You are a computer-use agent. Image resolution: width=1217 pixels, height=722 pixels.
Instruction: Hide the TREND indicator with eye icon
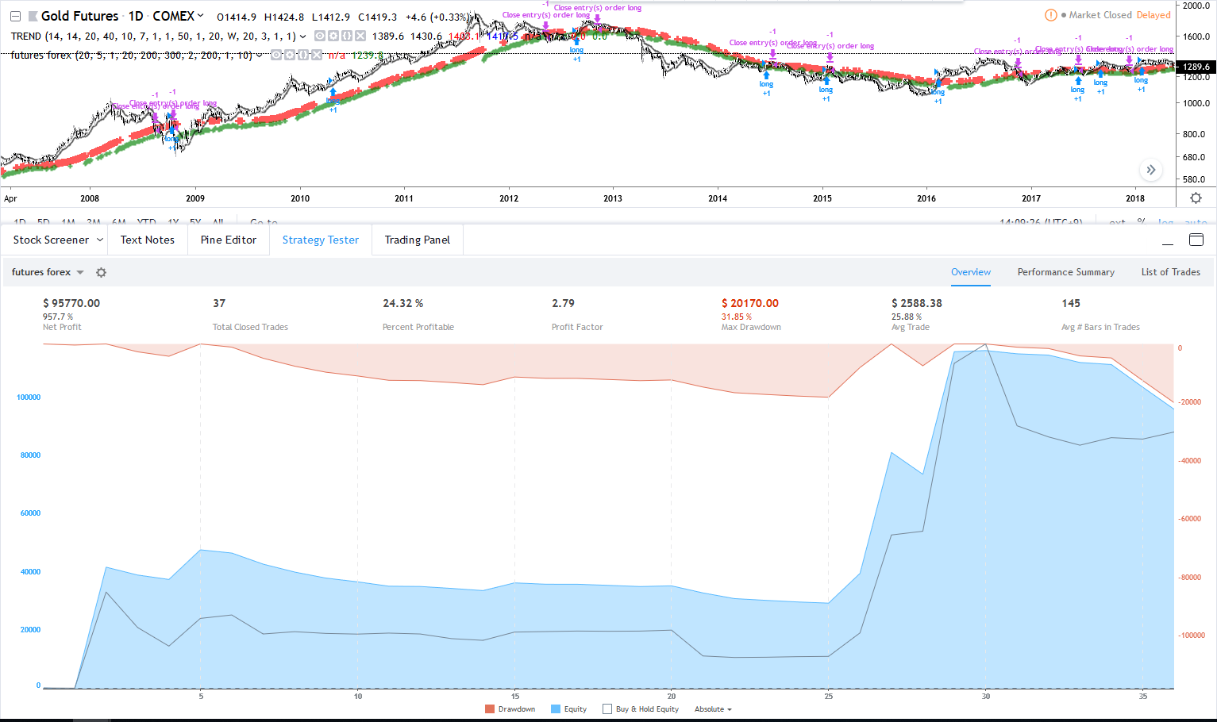(319, 36)
